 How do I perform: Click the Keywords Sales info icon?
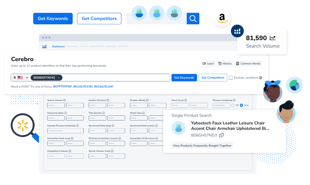click(x=65, y=113)
